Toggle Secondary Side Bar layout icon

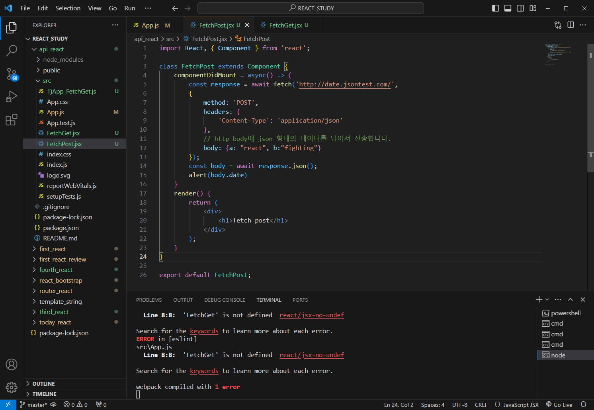point(520,8)
